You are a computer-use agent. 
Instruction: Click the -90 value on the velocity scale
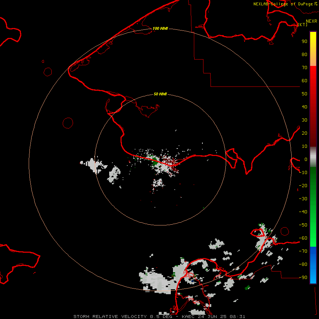coord(303,278)
